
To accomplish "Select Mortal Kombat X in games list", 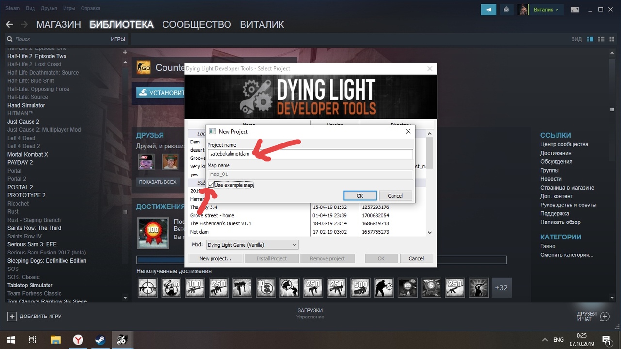I will pos(28,155).
